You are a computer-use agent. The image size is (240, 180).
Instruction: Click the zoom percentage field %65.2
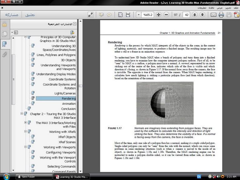147,15
